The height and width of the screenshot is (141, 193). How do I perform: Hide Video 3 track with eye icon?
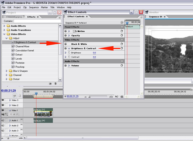click(3, 100)
